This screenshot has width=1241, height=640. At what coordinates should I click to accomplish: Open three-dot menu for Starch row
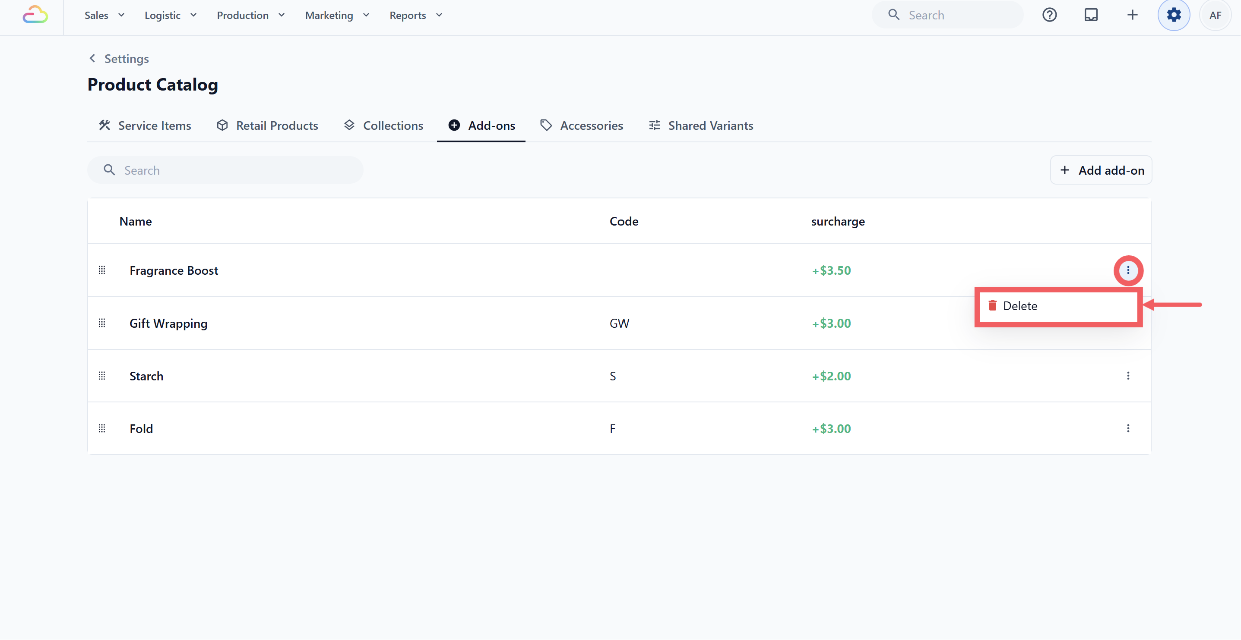click(x=1128, y=376)
